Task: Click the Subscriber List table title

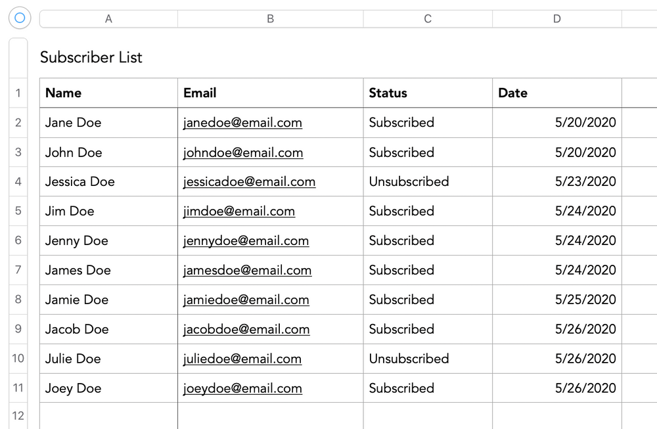Action: [91, 58]
